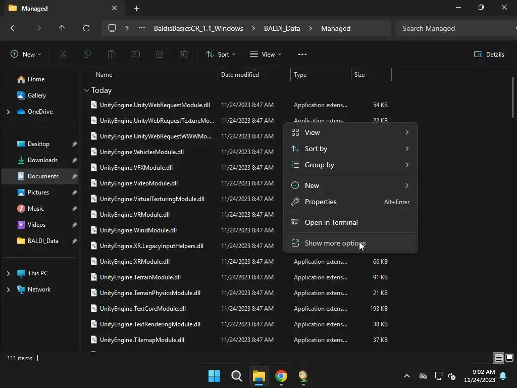
Task: Open Group by submenu in context menu
Action: click(350, 165)
